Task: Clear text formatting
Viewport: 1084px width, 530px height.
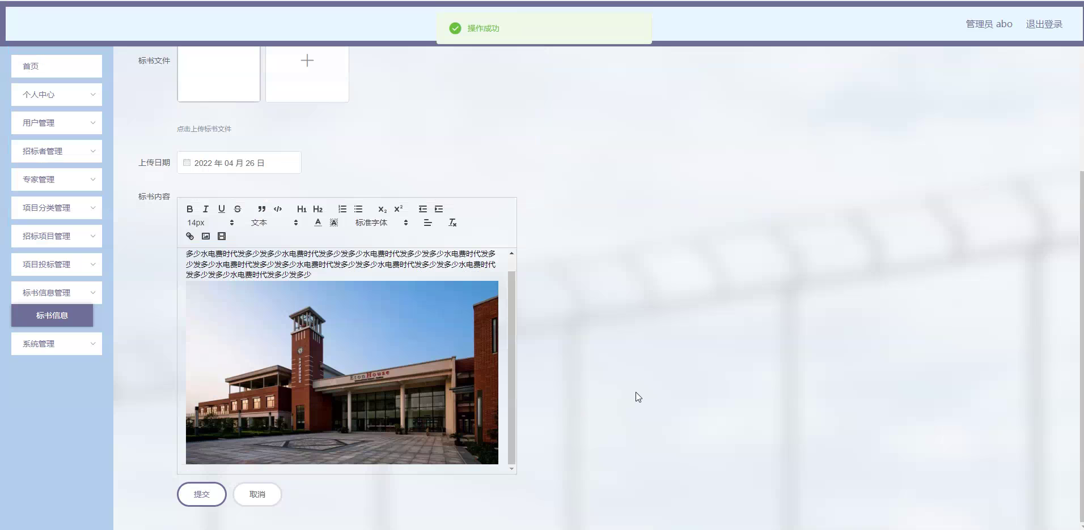Action: pyautogui.click(x=452, y=223)
